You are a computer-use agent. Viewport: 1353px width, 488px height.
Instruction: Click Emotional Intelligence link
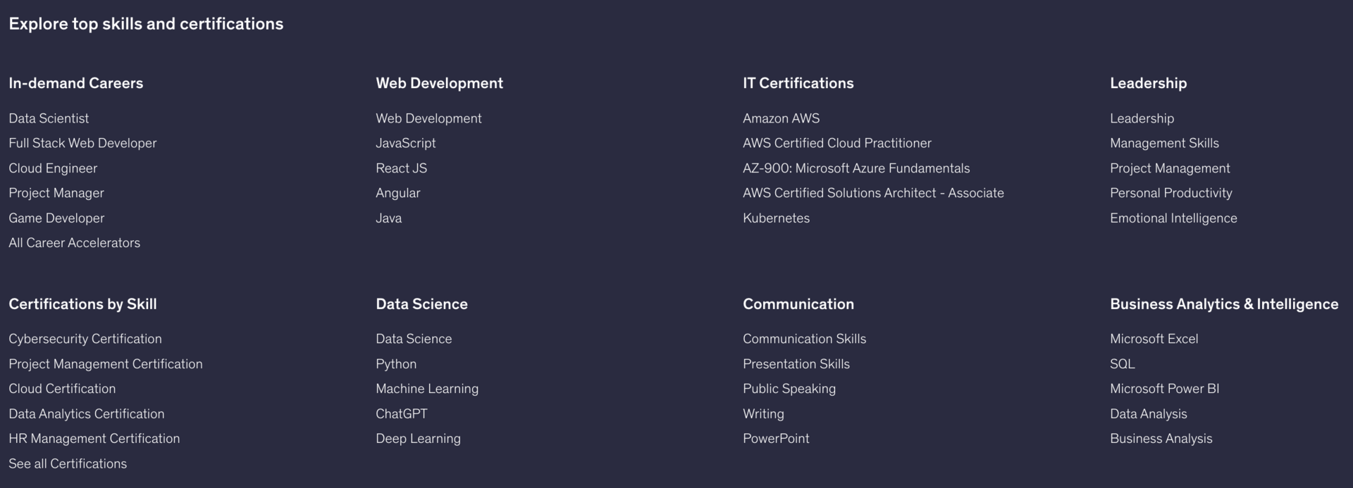[1173, 218]
